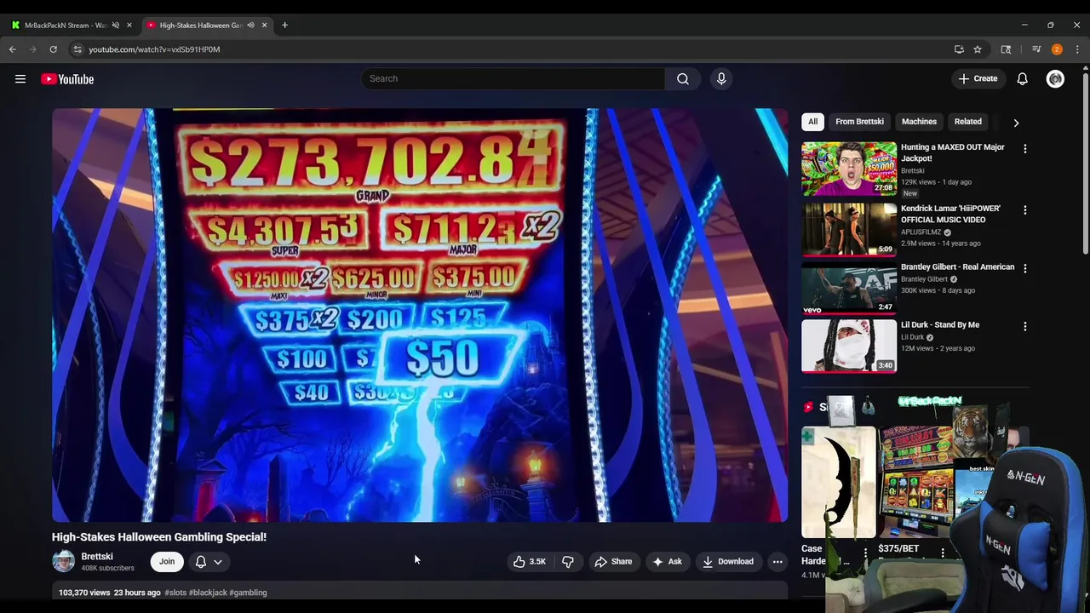Dislike the video with thumbs down
This screenshot has height=613, width=1090.
[568, 561]
